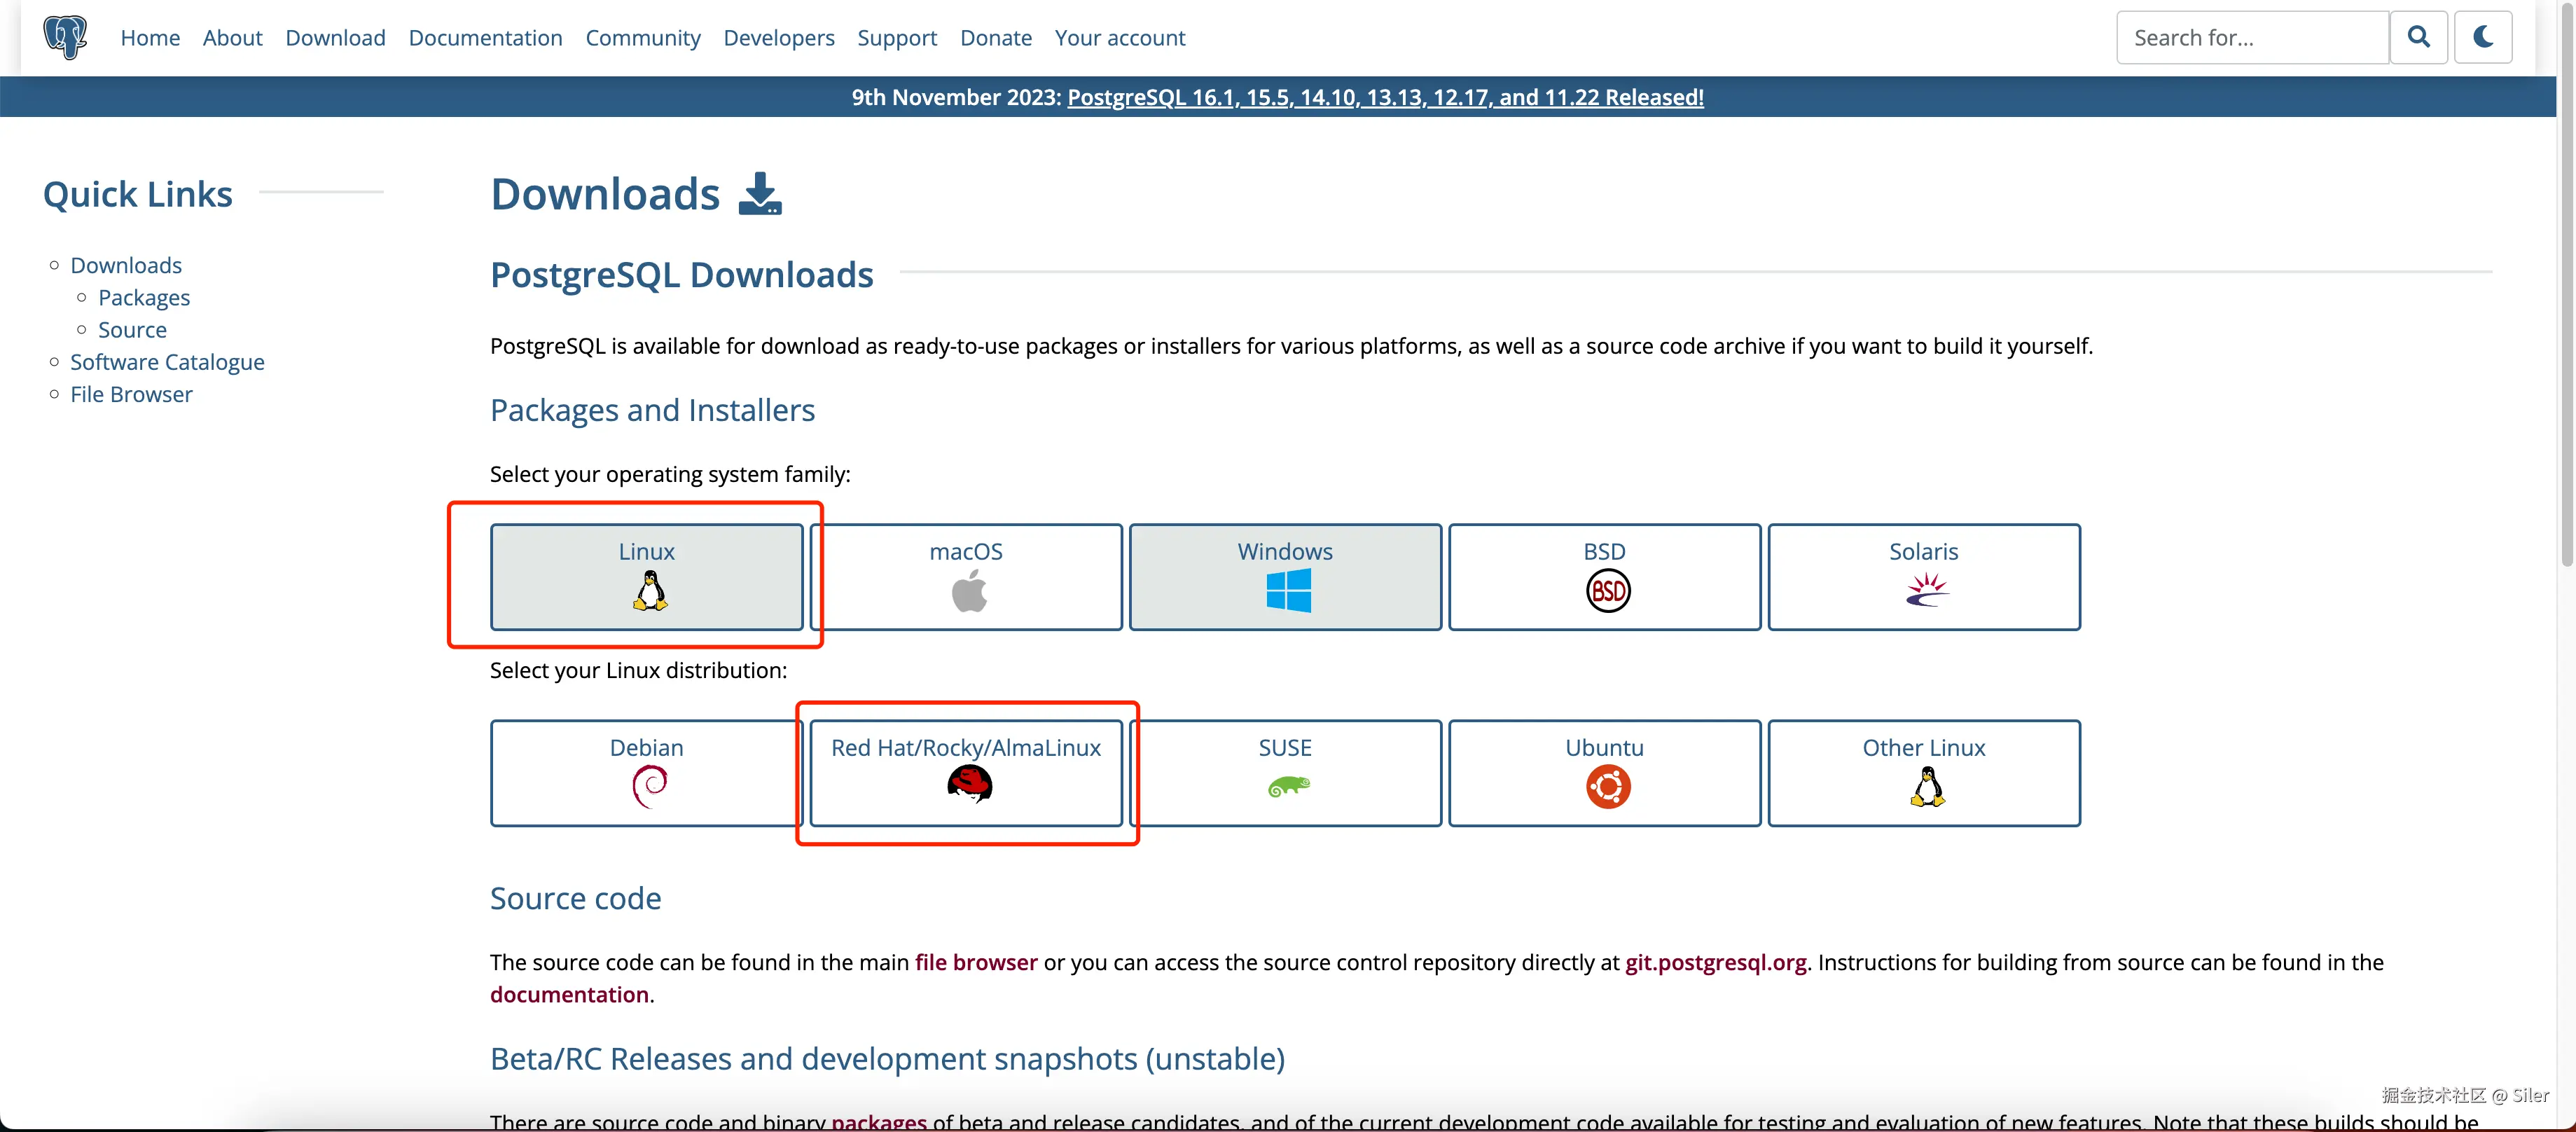The image size is (2576, 1132).
Task: Select the Solaris sun icon
Action: (1925, 590)
